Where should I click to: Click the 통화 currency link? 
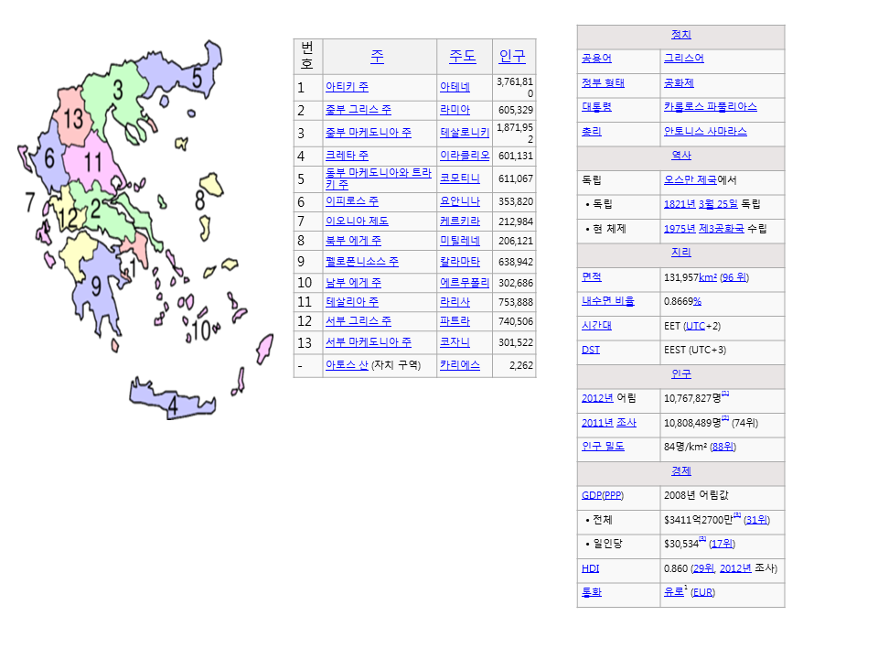tap(592, 592)
